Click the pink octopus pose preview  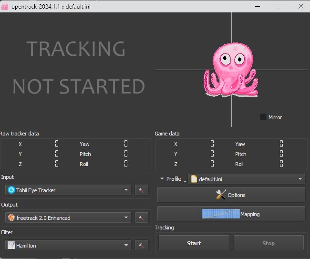coord(231,70)
